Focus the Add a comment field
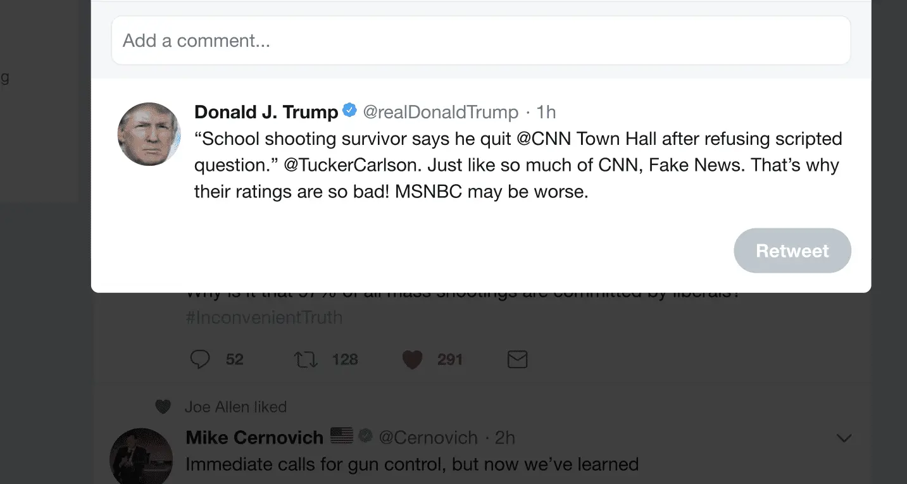 pos(480,41)
